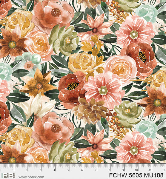Click the MU108 color code text
166x179 pixels.
click(154, 175)
